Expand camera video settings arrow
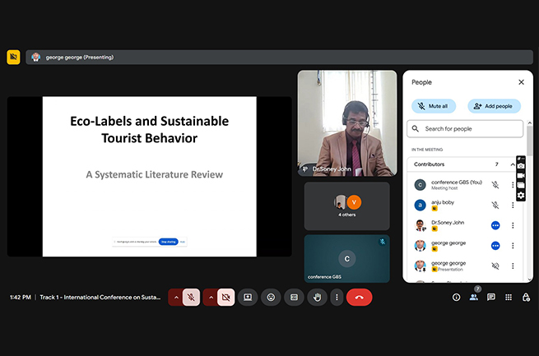This screenshot has width=539, height=356. [x=211, y=297]
